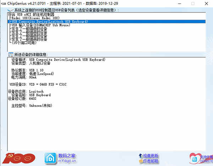Click the 低速(LowSpeed) current speed value
Viewport: 213px width, 166px height.
coord(42,74)
